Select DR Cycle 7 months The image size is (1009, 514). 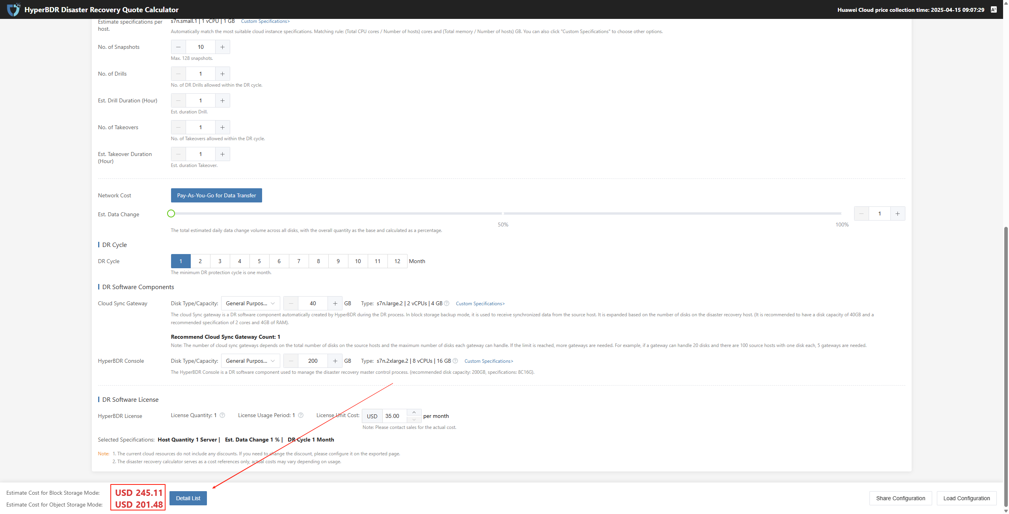coord(299,261)
